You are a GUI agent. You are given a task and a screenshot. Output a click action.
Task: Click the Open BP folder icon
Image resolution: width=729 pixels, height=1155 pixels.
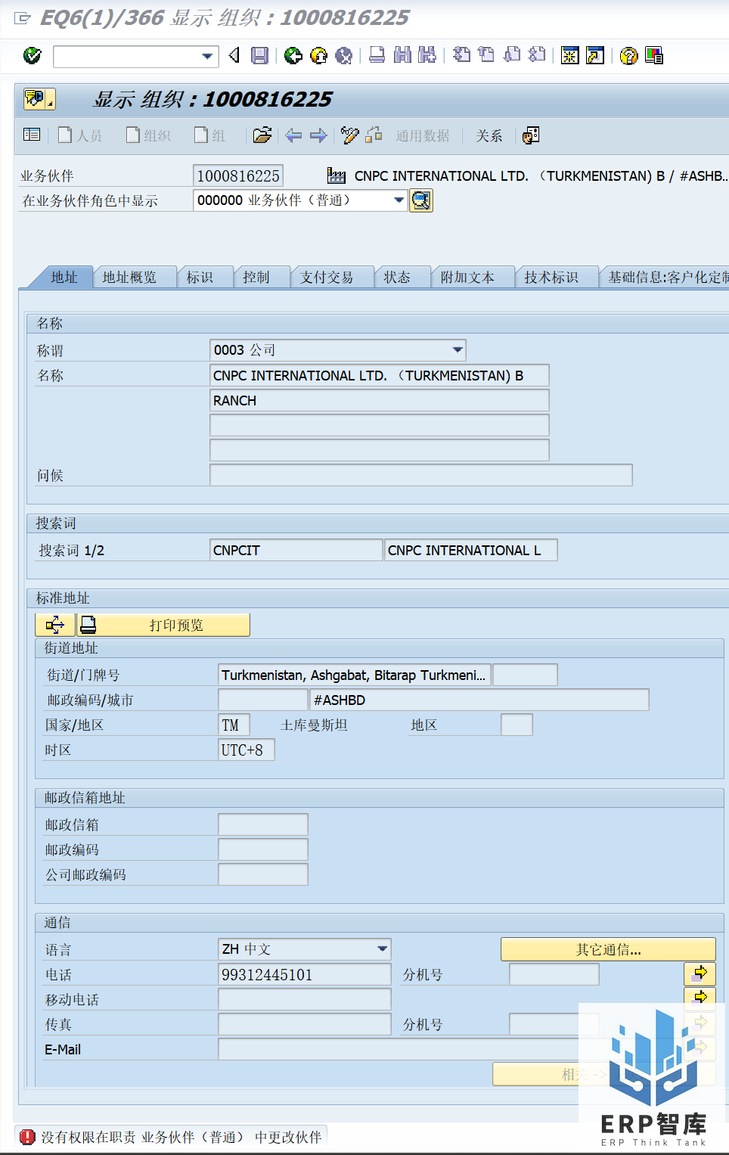pos(262,135)
